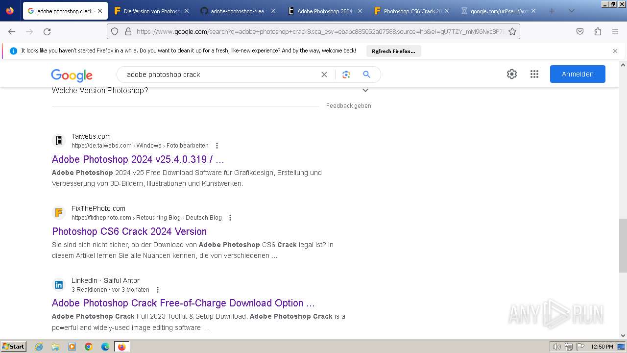Click the Refresh Firefox button
Image resolution: width=627 pixels, height=353 pixels.
click(x=393, y=51)
